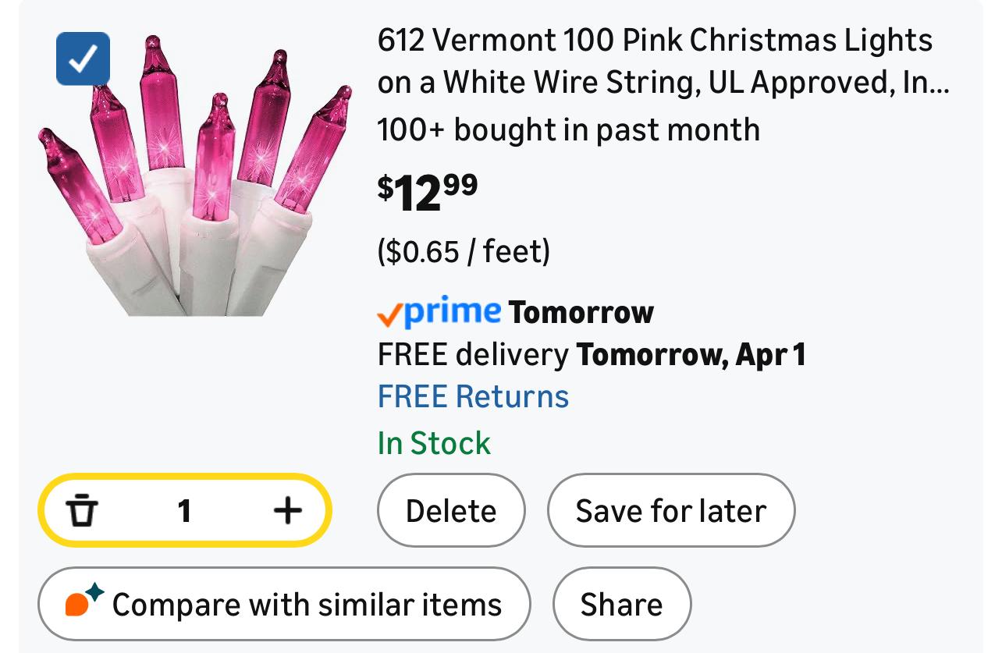
Task: Click the quantity value 1
Action: point(184,511)
